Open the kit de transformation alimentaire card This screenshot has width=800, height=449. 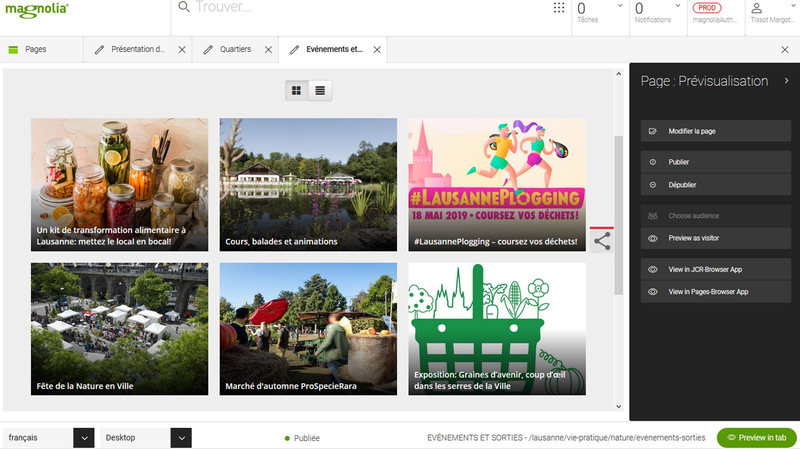click(119, 185)
